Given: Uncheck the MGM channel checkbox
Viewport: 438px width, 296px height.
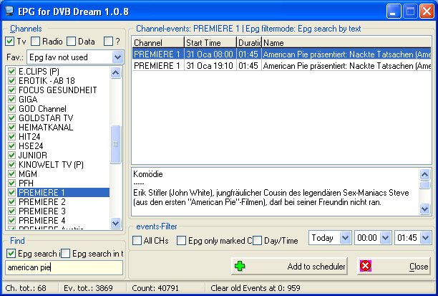Looking at the screenshot, I should click(11, 173).
